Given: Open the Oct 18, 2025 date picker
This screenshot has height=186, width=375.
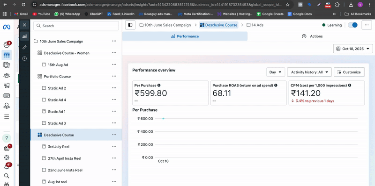Looking at the screenshot, I should click(353, 49).
